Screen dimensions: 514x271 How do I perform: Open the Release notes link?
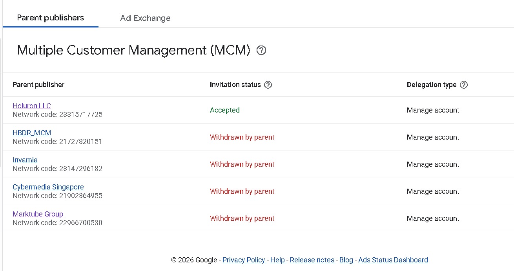(x=312, y=260)
